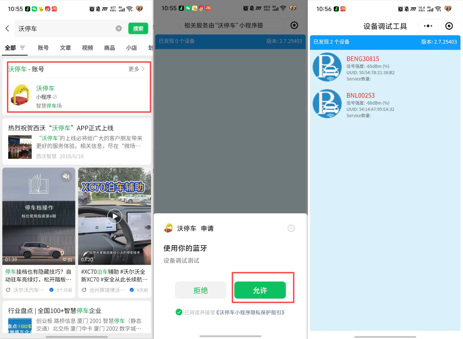Click UUID 54:14:A7:95:EA:32

[371, 109]
